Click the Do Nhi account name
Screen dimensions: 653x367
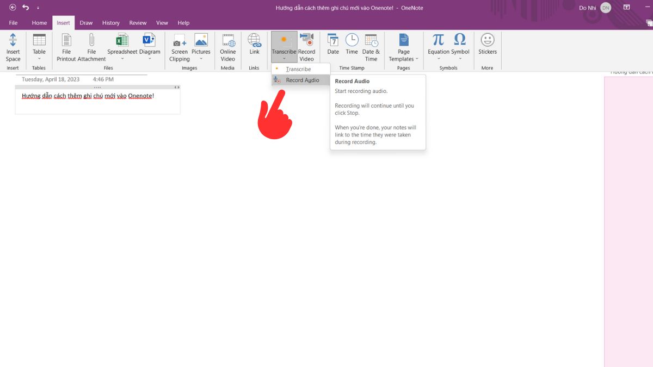[x=588, y=8]
